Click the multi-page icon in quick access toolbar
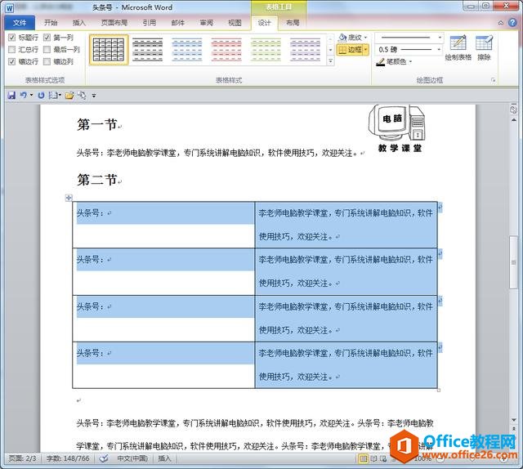 tap(54, 96)
